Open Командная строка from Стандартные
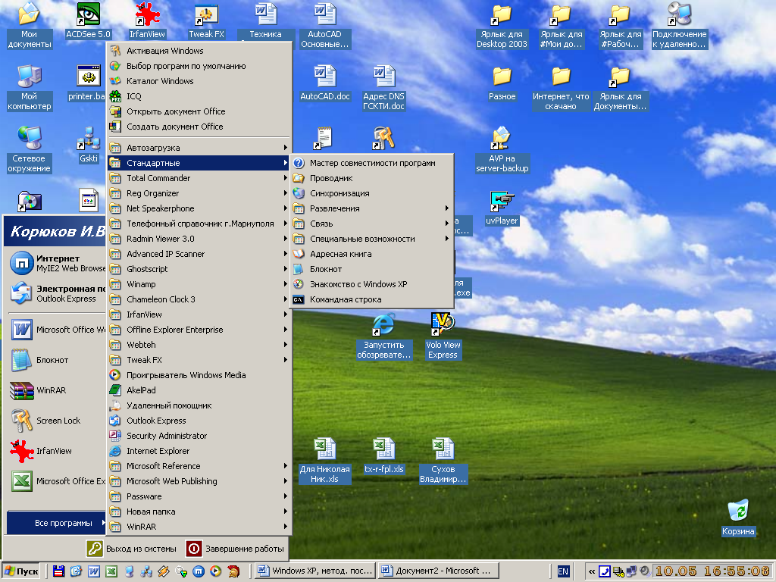This screenshot has height=582, width=776. click(372, 299)
